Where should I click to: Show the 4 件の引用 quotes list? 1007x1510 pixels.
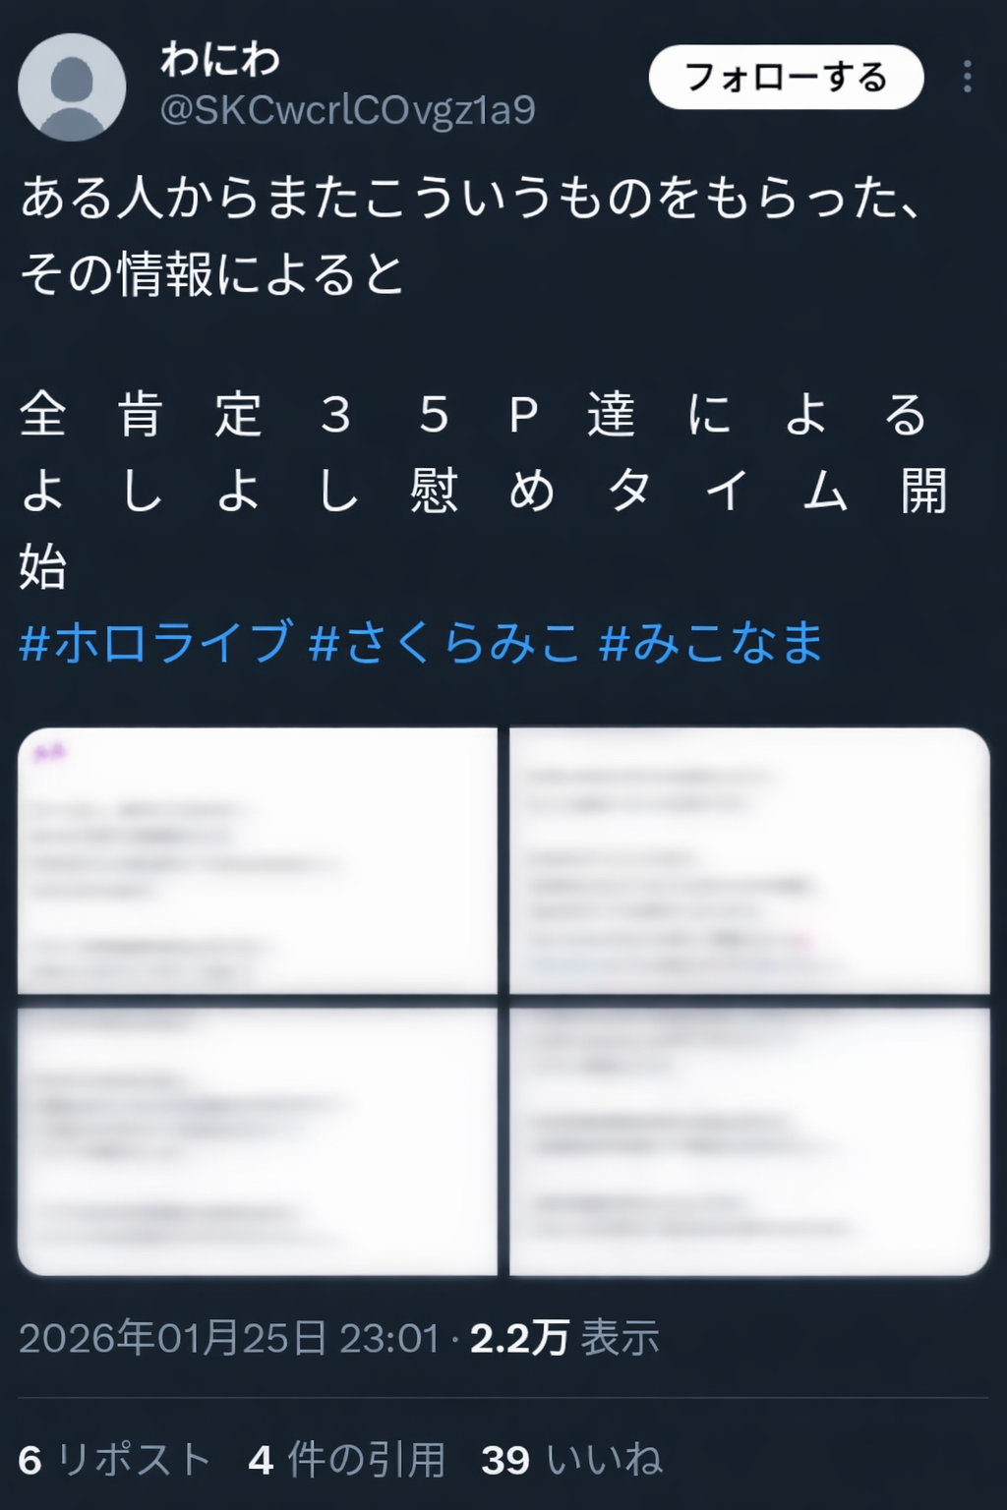(x=347, y=1460)
